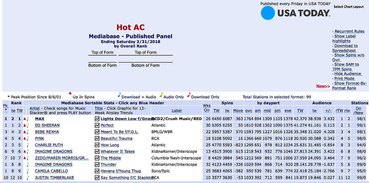Open the Havana f/Young Thug title link
The width and height of the screenshot is (369, 183).
[121, 171]
